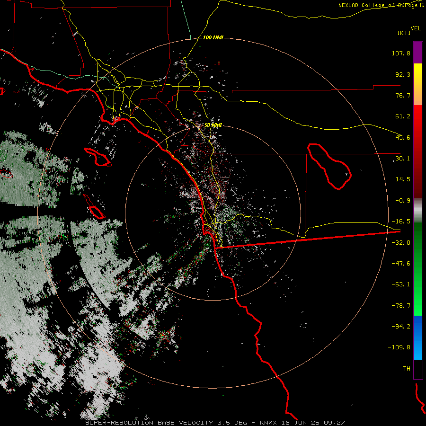Click the 100 NMI range ring label
Image resolution: width=426 pixels, height=426 pixels.
[213, 37]
